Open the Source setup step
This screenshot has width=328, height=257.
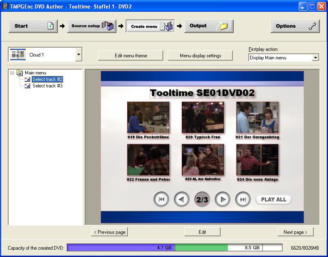(x=92, y=26)
